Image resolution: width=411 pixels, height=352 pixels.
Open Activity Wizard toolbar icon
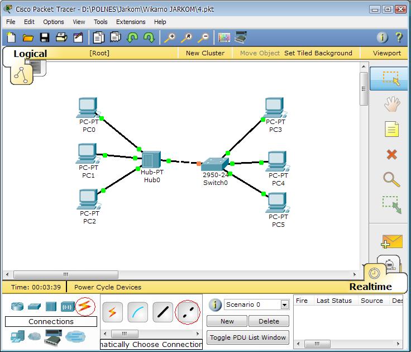point(78,37)
